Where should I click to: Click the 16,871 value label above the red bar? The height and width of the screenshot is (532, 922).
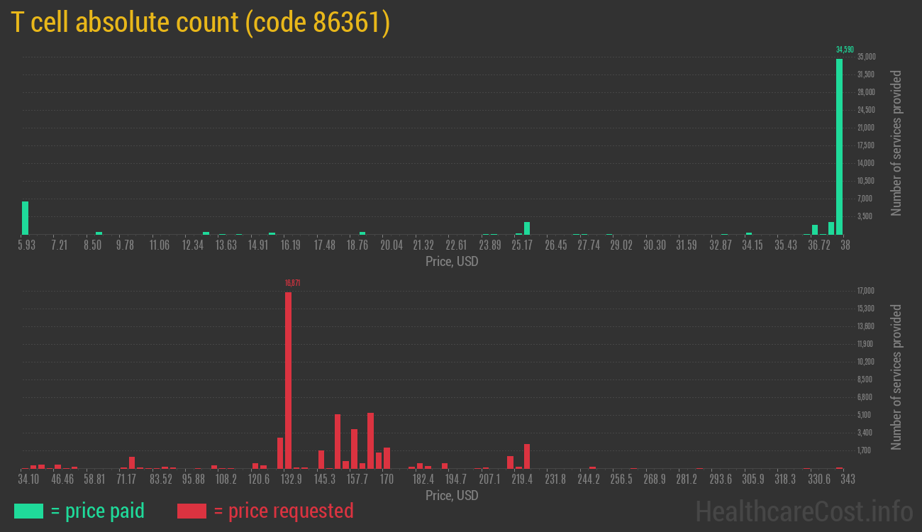pos(291,282)
